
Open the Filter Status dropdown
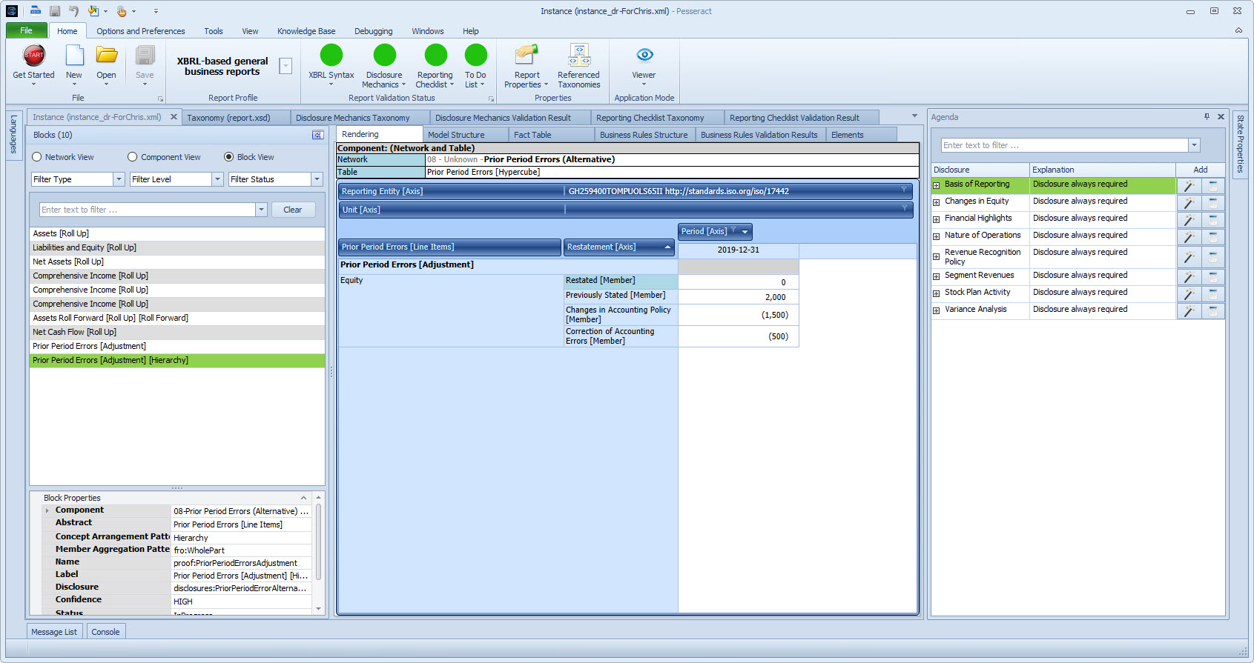[x=317, y=179]
